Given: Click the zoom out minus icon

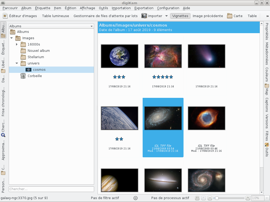Looking at the screenshot, I should [210, 198].
